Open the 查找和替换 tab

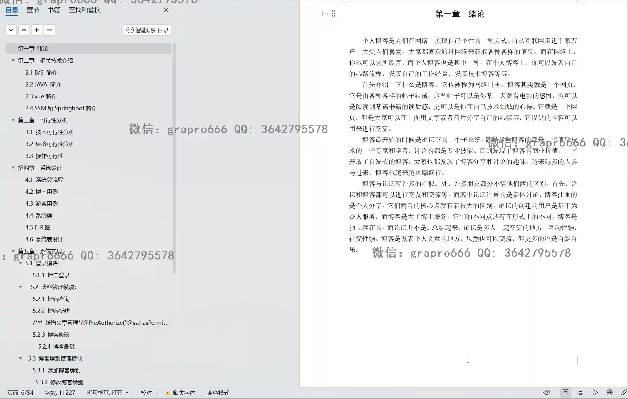pos(85,10)
